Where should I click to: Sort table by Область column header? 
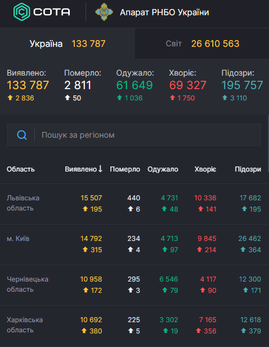tap(21, 169)
